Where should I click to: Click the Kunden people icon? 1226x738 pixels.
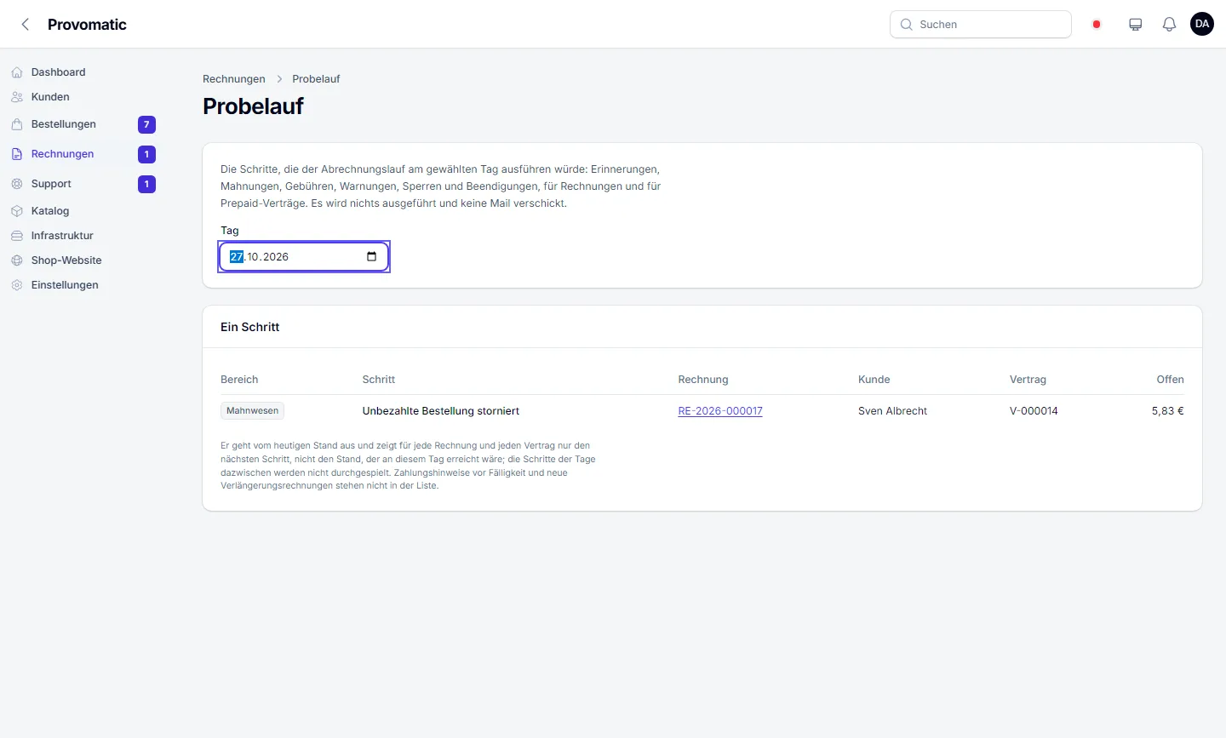coord(17,97)
